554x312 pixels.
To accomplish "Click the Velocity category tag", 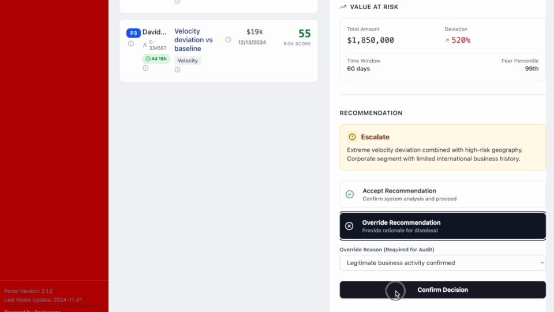I will (x=188, y=61).
